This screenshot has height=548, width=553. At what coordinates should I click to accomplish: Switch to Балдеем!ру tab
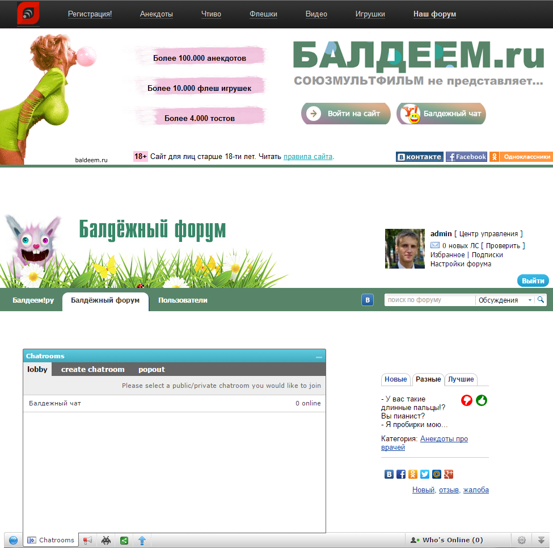pos(33,300)
